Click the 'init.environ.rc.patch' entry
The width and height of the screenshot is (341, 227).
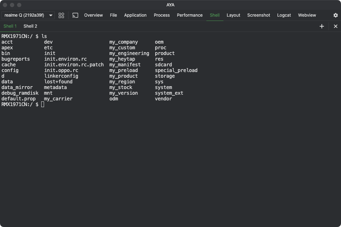click(x=74, y=65)
